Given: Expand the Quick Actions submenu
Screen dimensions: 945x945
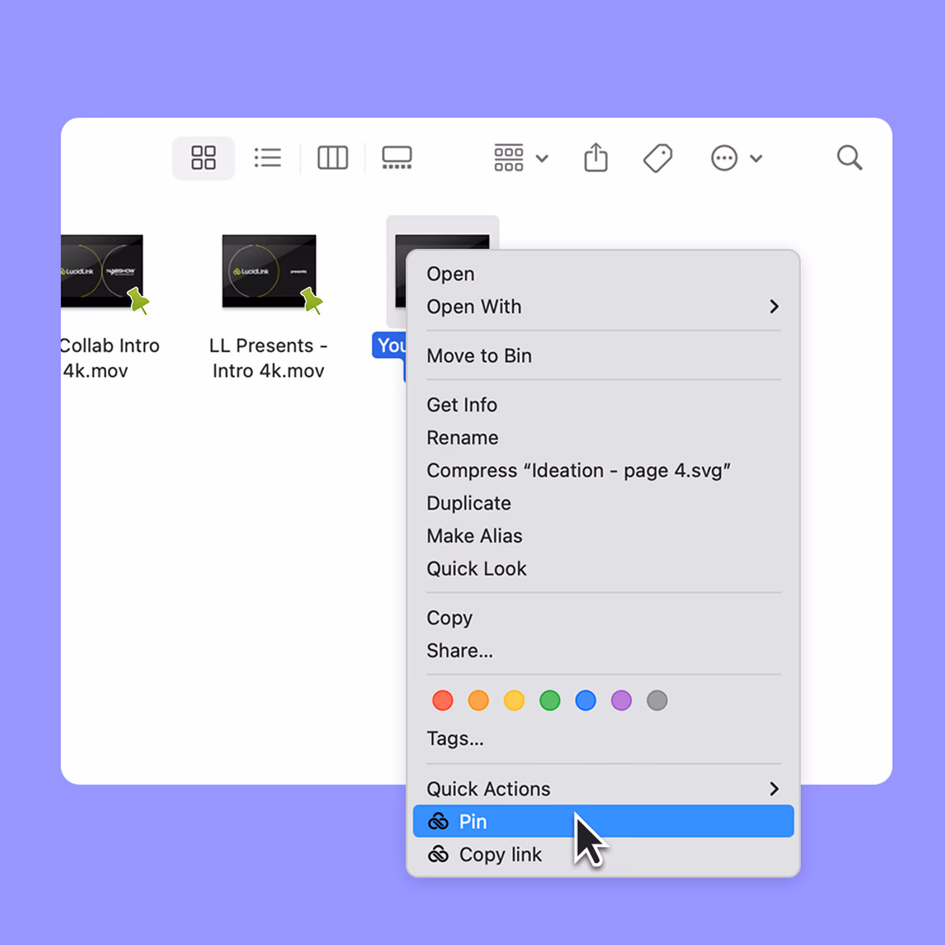Looking at the screenshot, I should click(x=602, y=788).
